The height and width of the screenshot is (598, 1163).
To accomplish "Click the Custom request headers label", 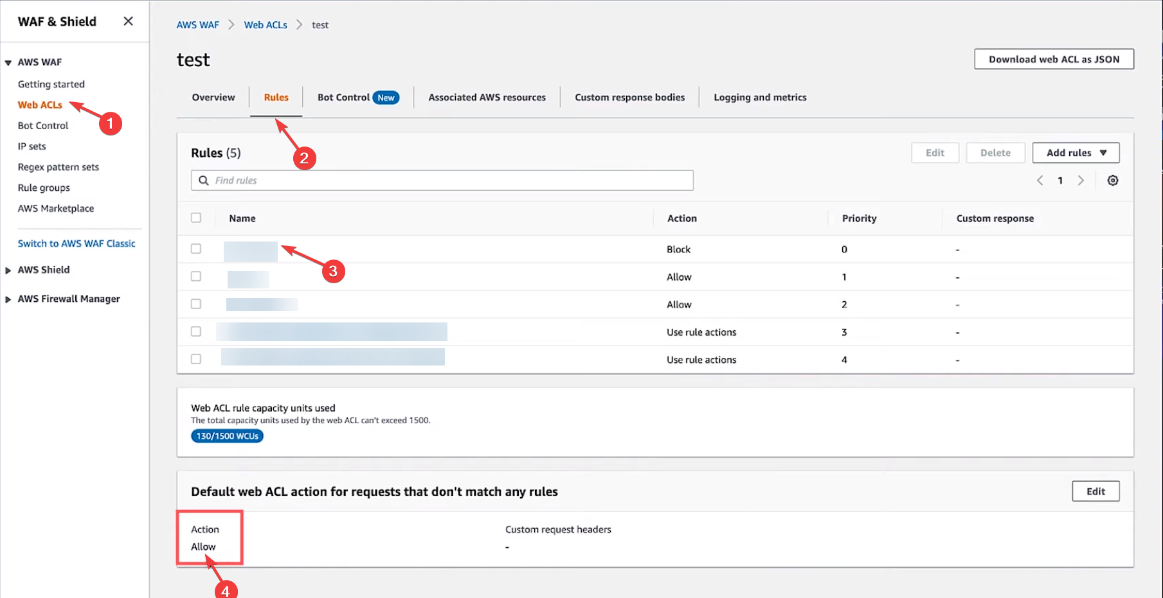I will [558, 529].
